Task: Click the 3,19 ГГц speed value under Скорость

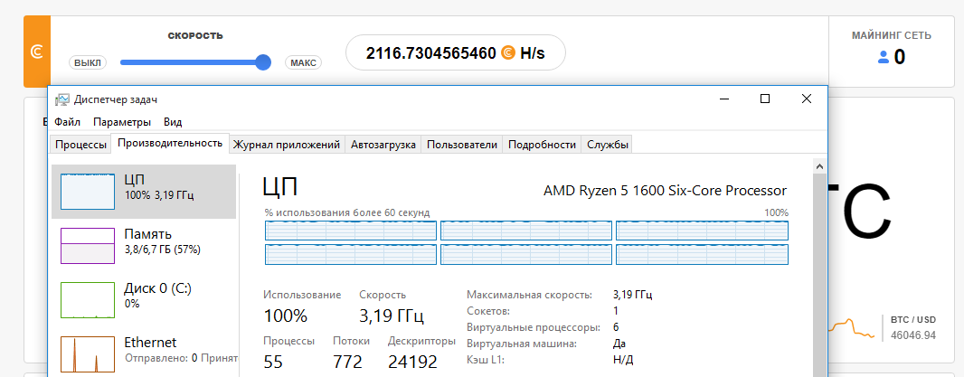Action: [391, 316]
